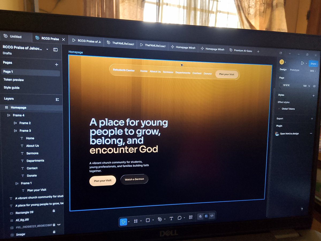Open the zoom level 66% dropdown
321x241 pixels.
(x=312, y=71)
